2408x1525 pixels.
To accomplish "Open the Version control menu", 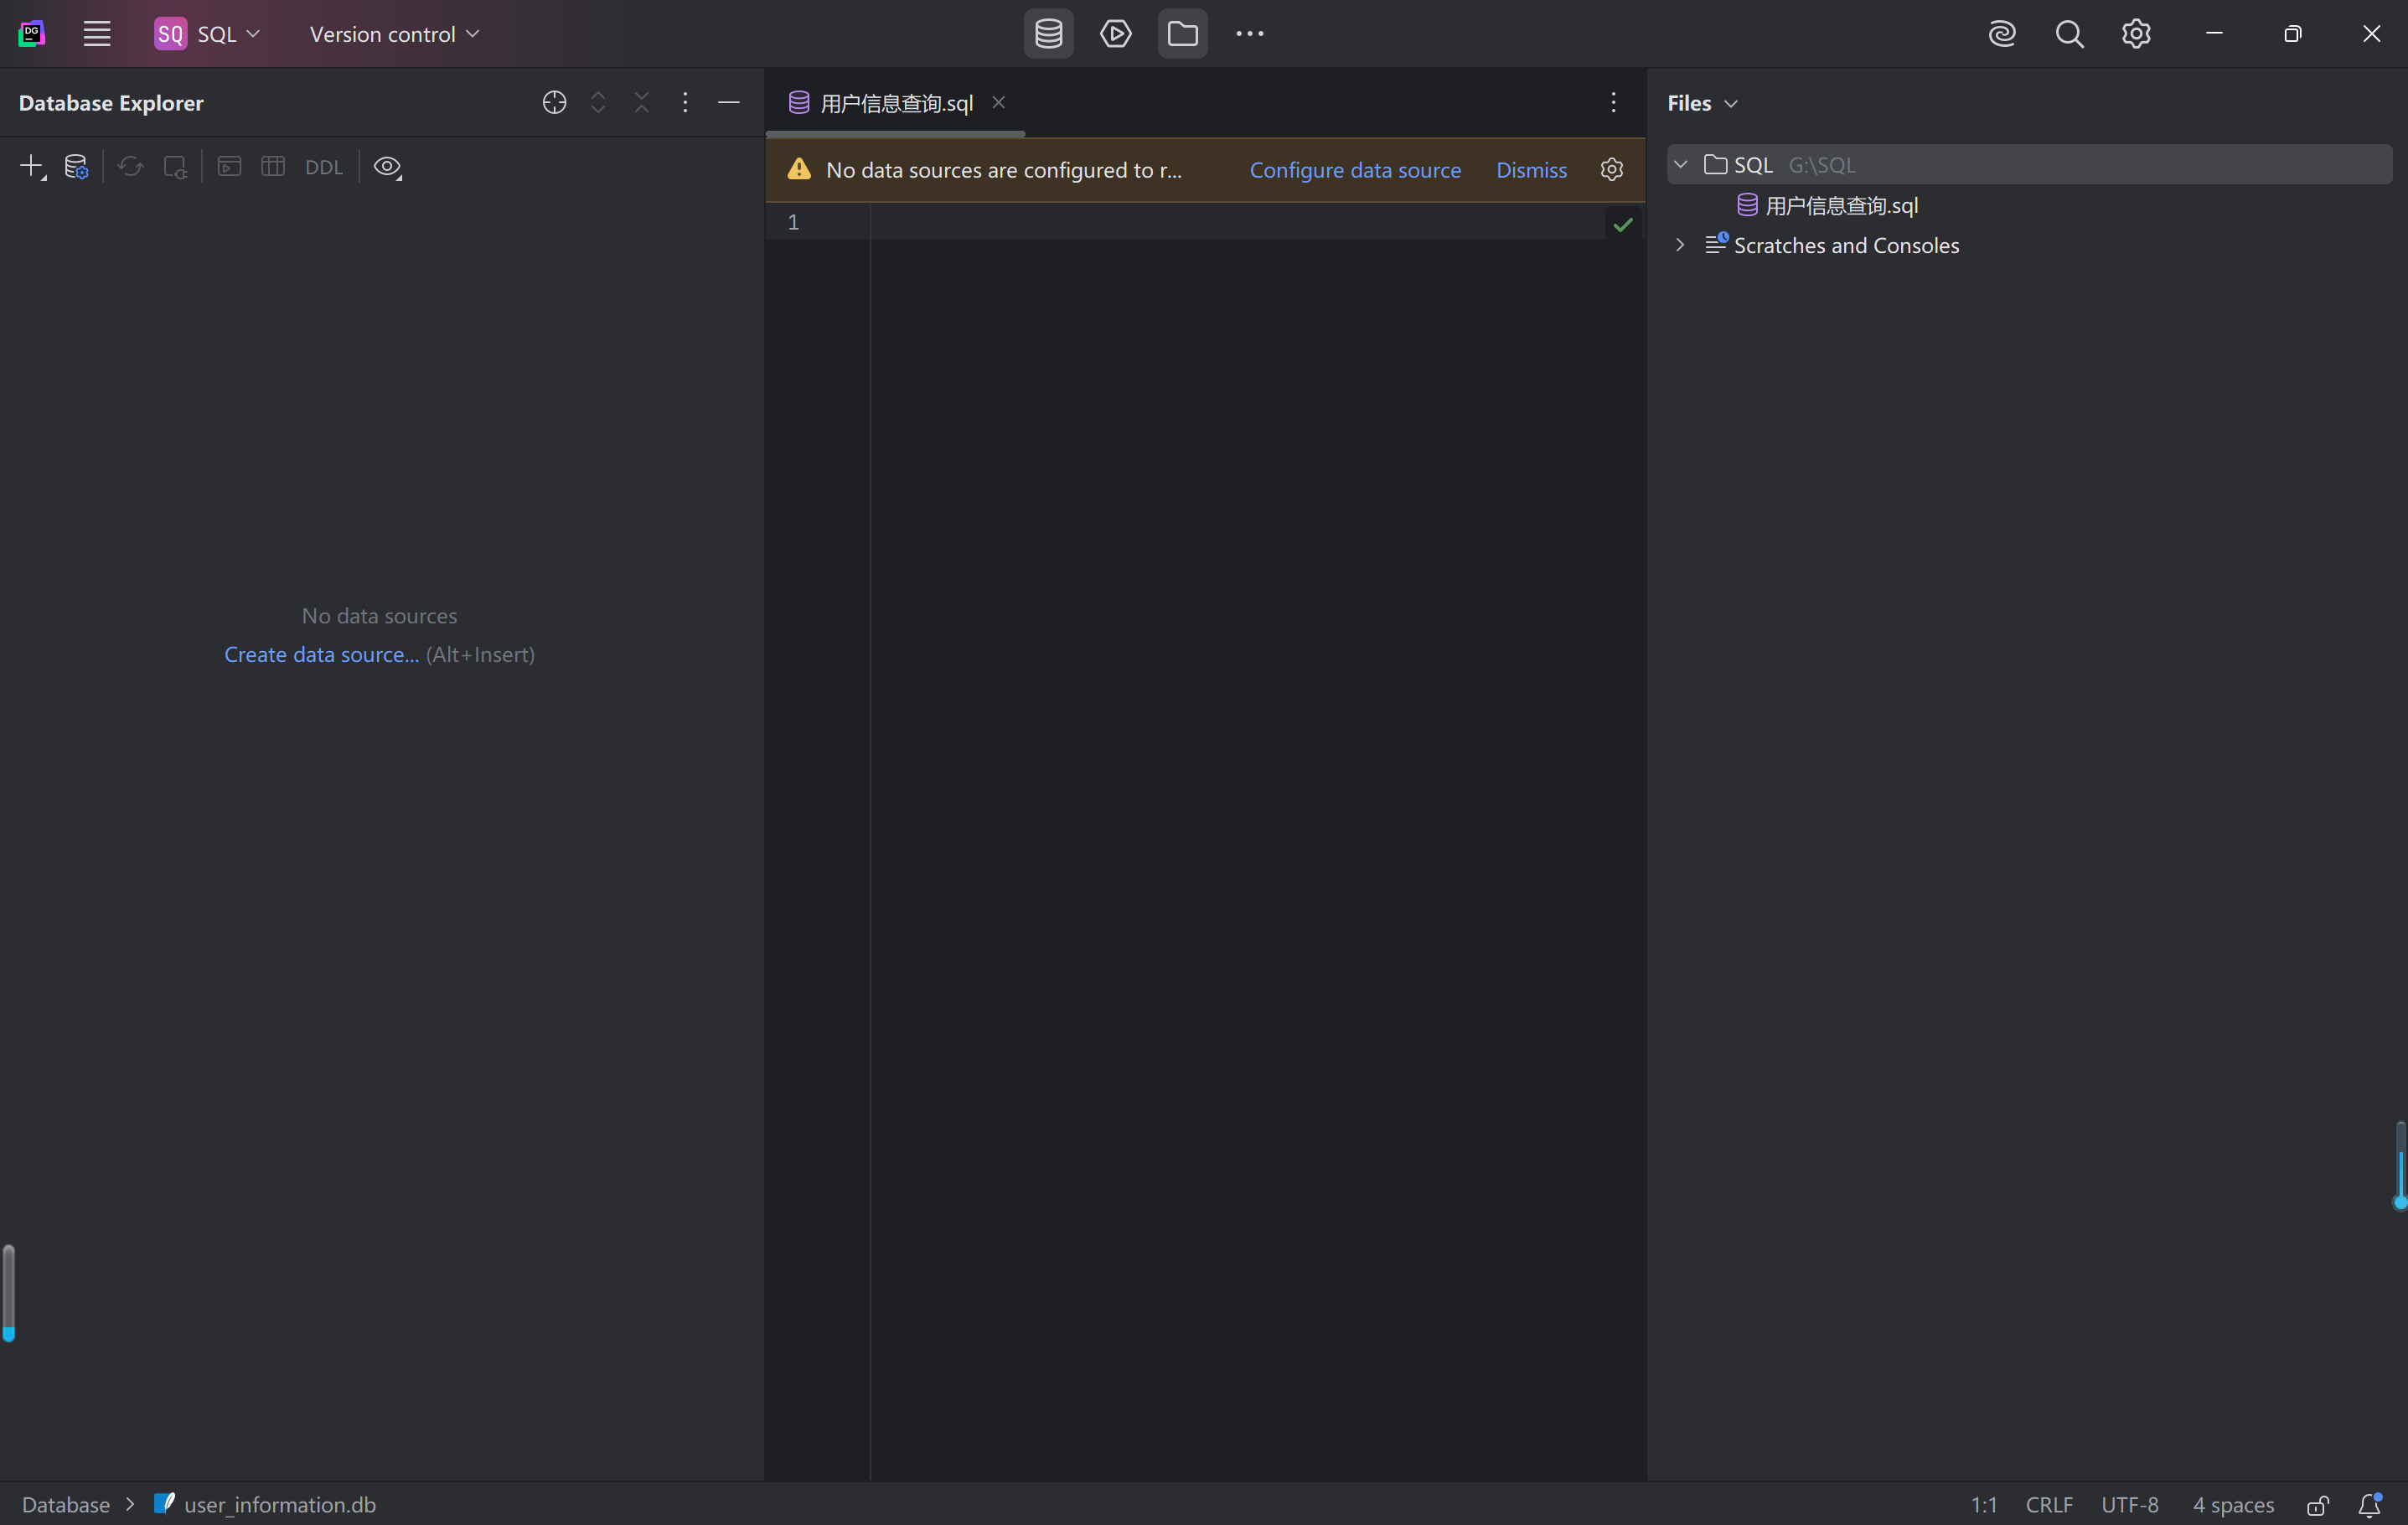I will click(x=394, y=34).
